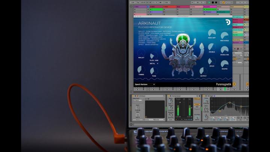Viewport: 270px width, 152px height.
Task: Toggle the Compressor Makeup button
Action: pos(197,99)
